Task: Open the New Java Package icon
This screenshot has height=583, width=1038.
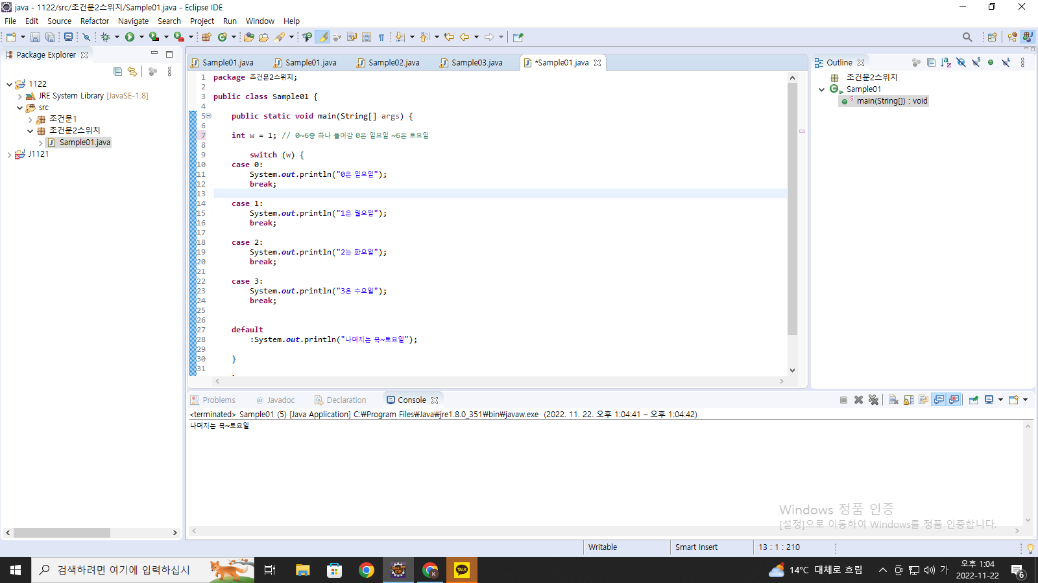Action: [x=206, y=38]
